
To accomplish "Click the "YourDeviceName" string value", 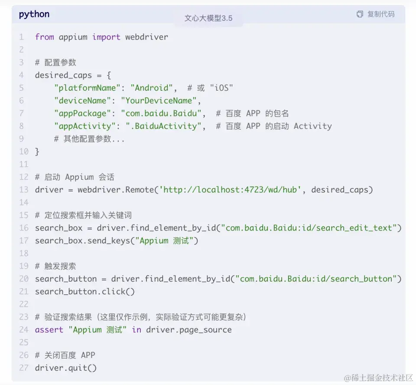I will tap(159, 101).
